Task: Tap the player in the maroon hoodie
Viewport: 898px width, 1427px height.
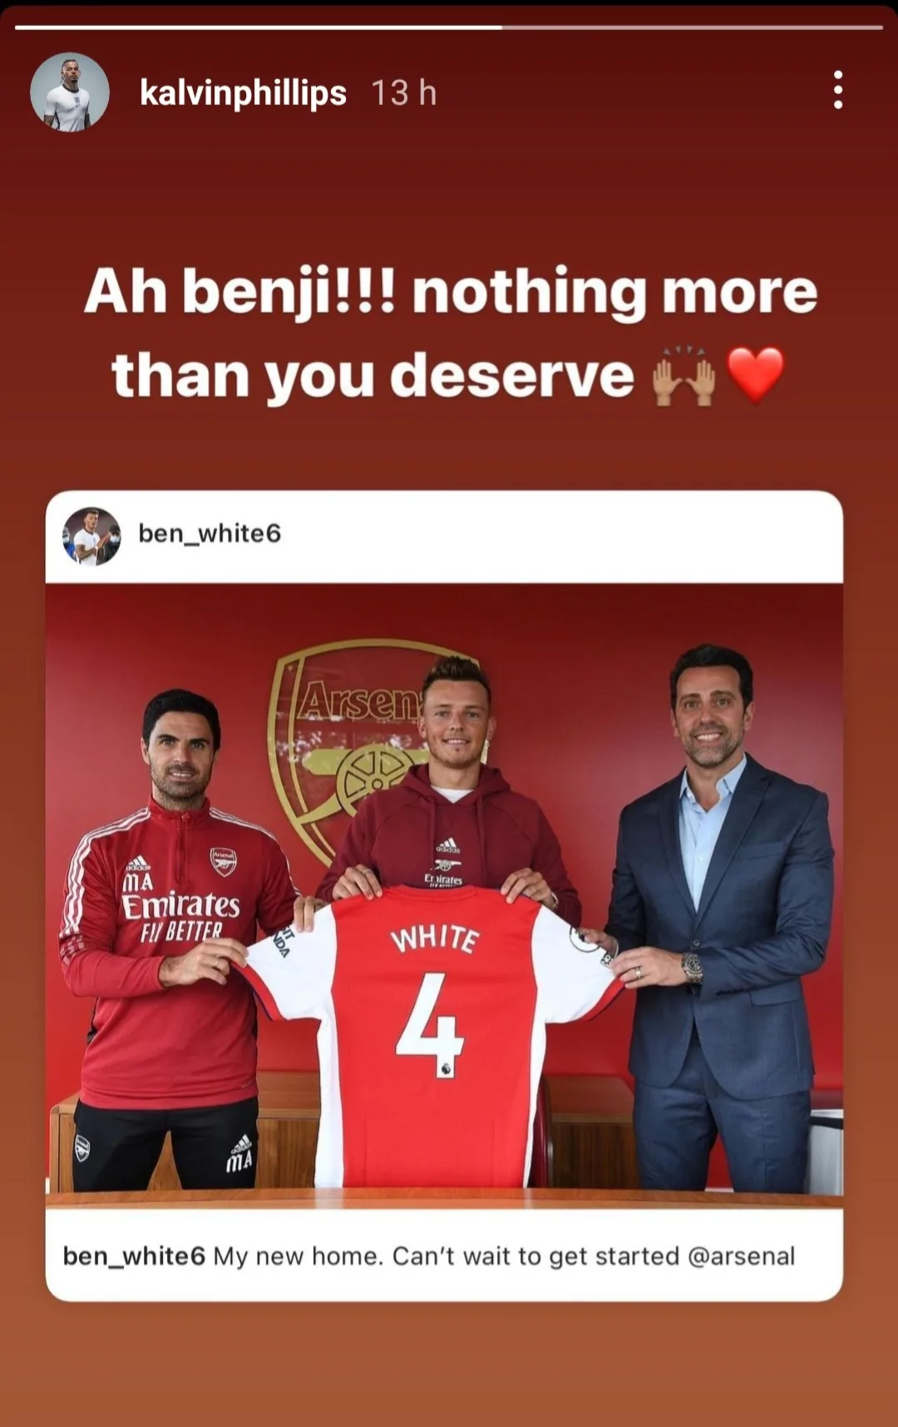Action: 453,790
